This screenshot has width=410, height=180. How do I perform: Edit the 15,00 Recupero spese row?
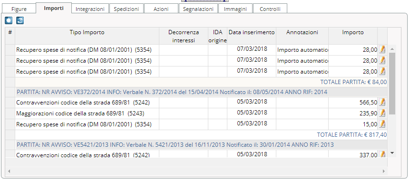coord(382,124)
